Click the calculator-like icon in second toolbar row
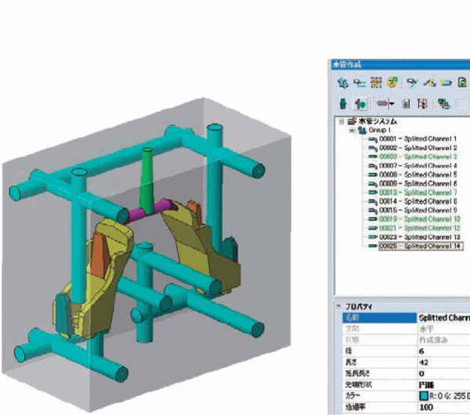Viewport: 470px width, 415px height. [x=406, y=103]
